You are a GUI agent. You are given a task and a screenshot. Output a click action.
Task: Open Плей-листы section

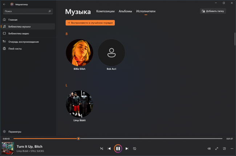(28, 48)
